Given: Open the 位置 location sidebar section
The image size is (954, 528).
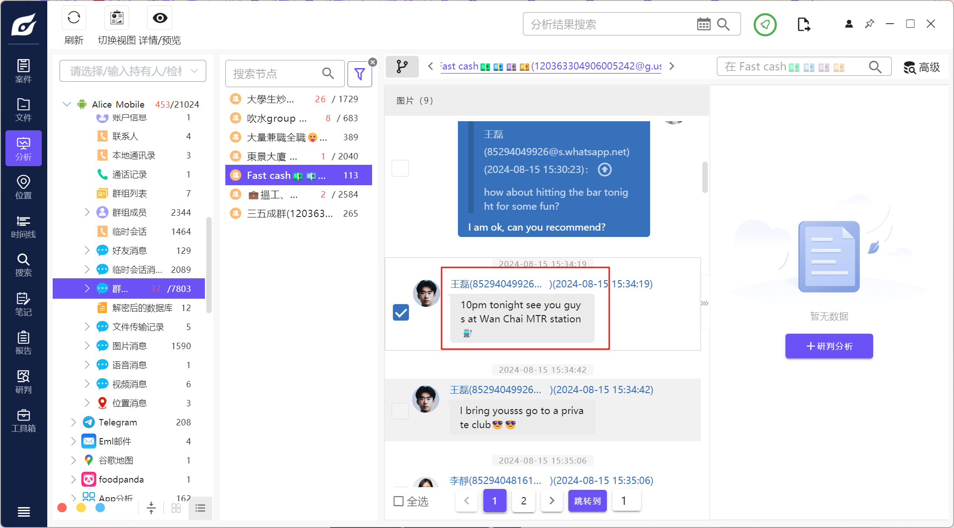Looking at the screenshot, I should point(23,188).
